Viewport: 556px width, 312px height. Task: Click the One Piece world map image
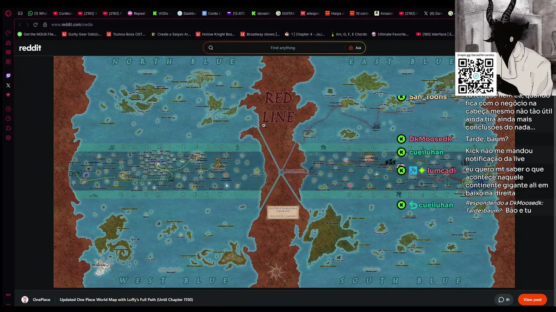click(x=284, y=172)
